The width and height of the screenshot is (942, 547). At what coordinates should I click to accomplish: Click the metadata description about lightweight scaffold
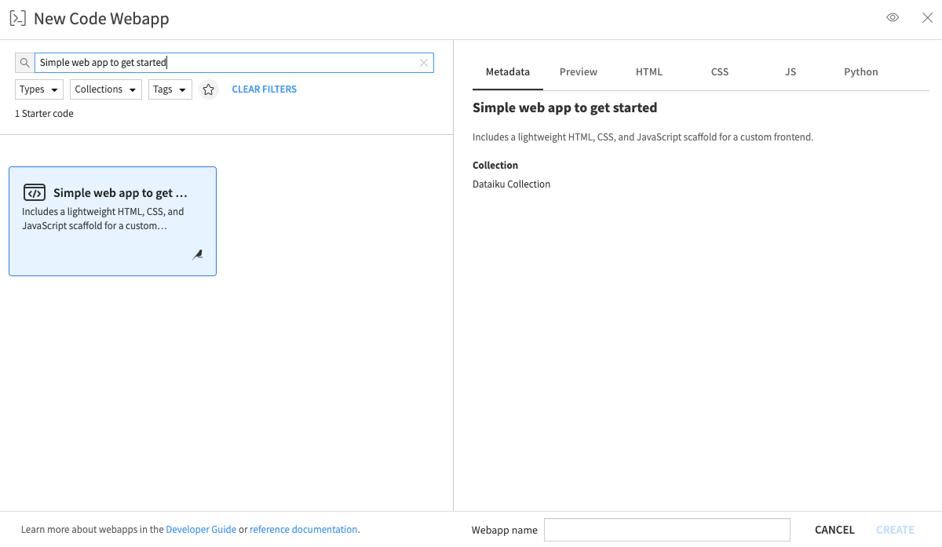coord(643,137)
